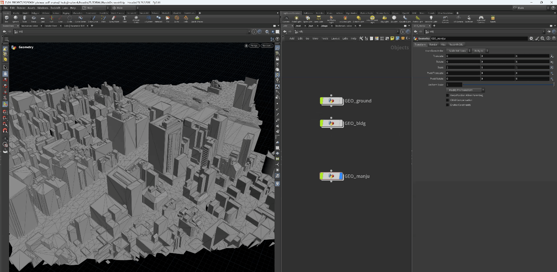Toggle the Child Compensation checkbox
557x272 pixels.
point(447,100)
